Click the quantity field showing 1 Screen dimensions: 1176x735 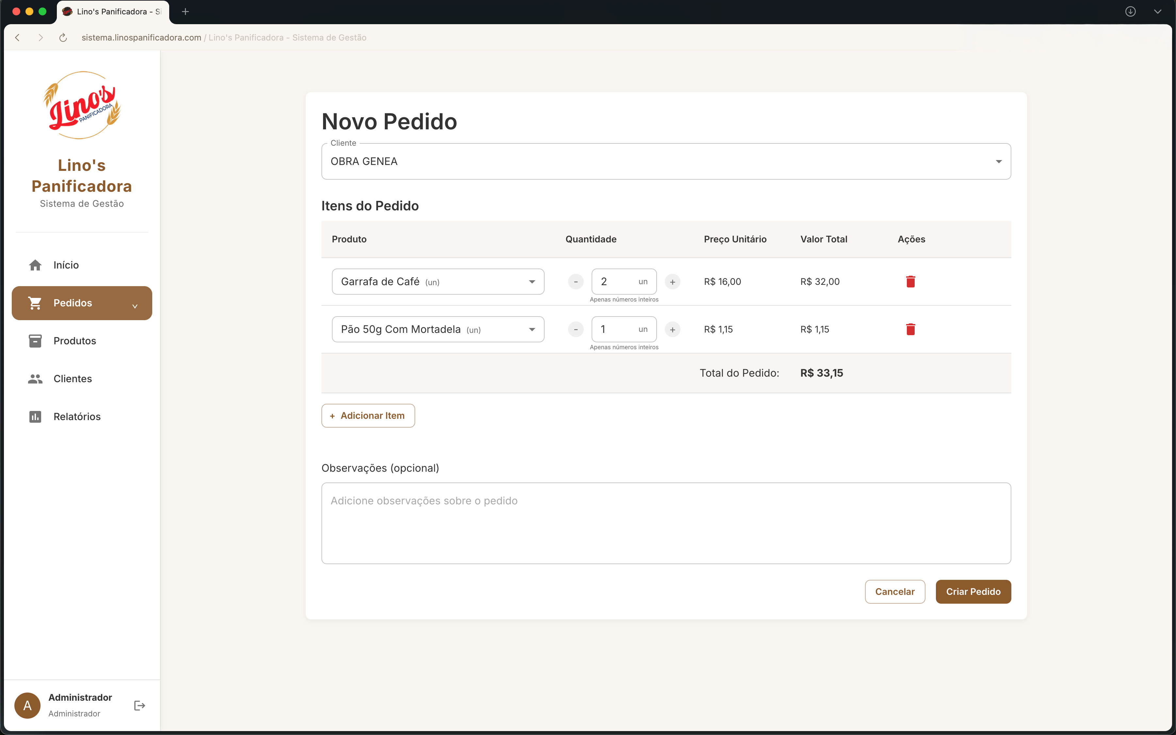click(x=624, y=329)
